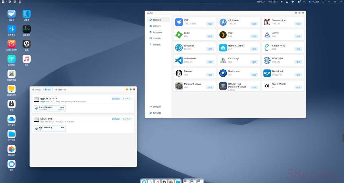Install Emby with its 安装 button
The height and width of the screenshot is (183, 344).
pyautogui.click(x=210, y=36)
